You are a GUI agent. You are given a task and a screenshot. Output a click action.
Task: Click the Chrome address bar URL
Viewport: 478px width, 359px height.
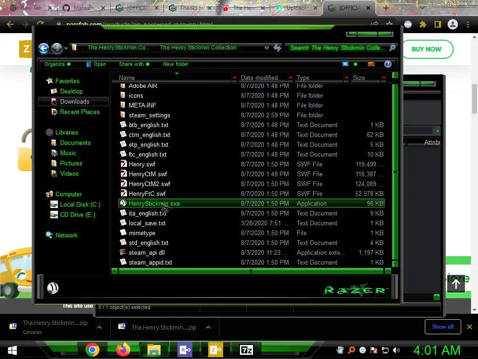(140, 24)
